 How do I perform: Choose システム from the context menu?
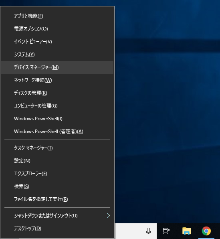(x=57, y=55)
